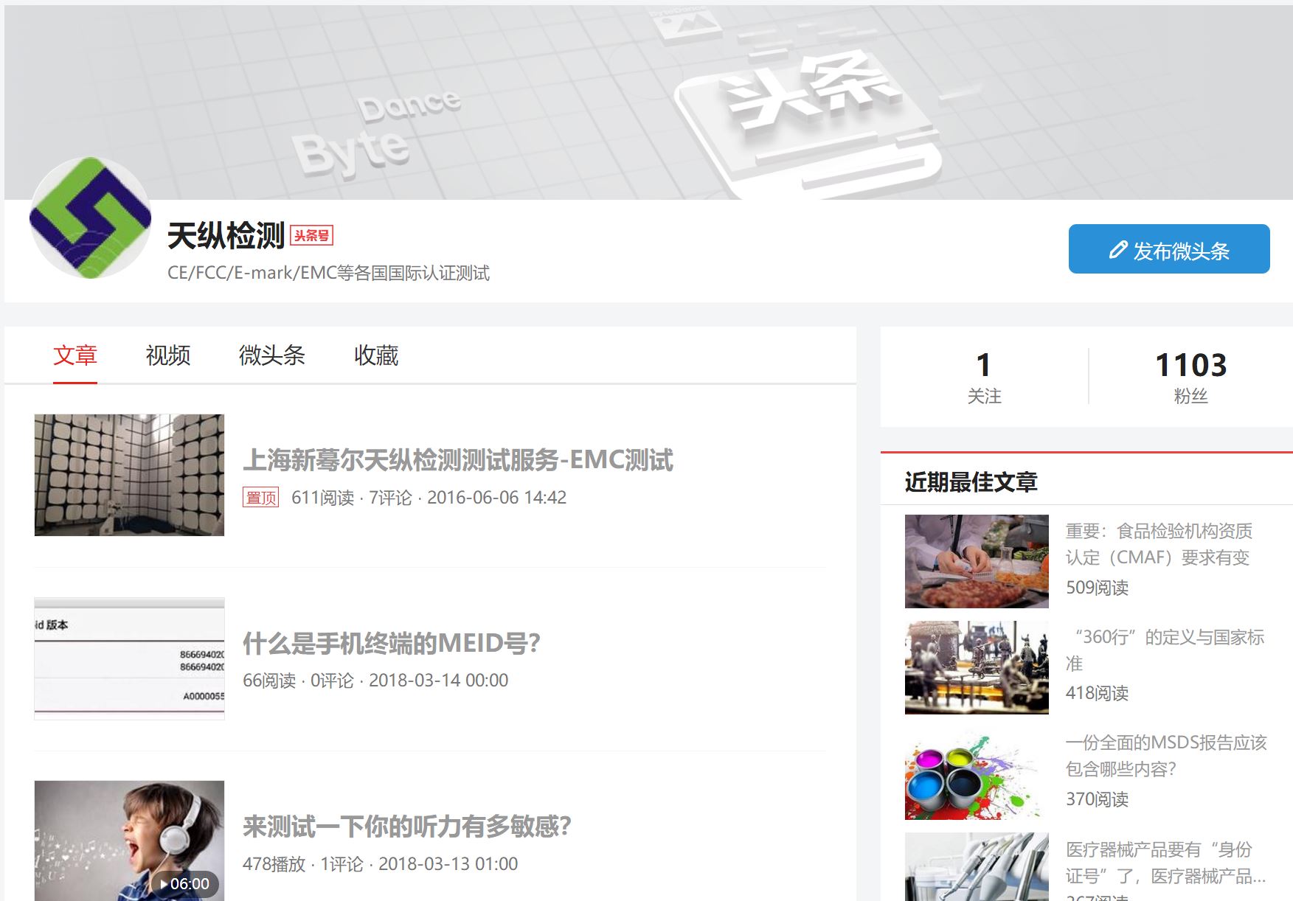Switch to the 视频 tab
Image resolution: width=1293 pixels, height=901 pixels.
click(167, 356)
